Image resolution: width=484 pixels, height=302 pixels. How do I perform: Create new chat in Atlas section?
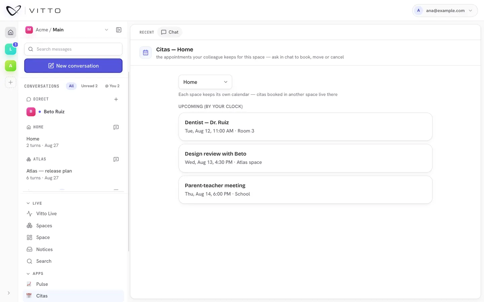(116, 159)
